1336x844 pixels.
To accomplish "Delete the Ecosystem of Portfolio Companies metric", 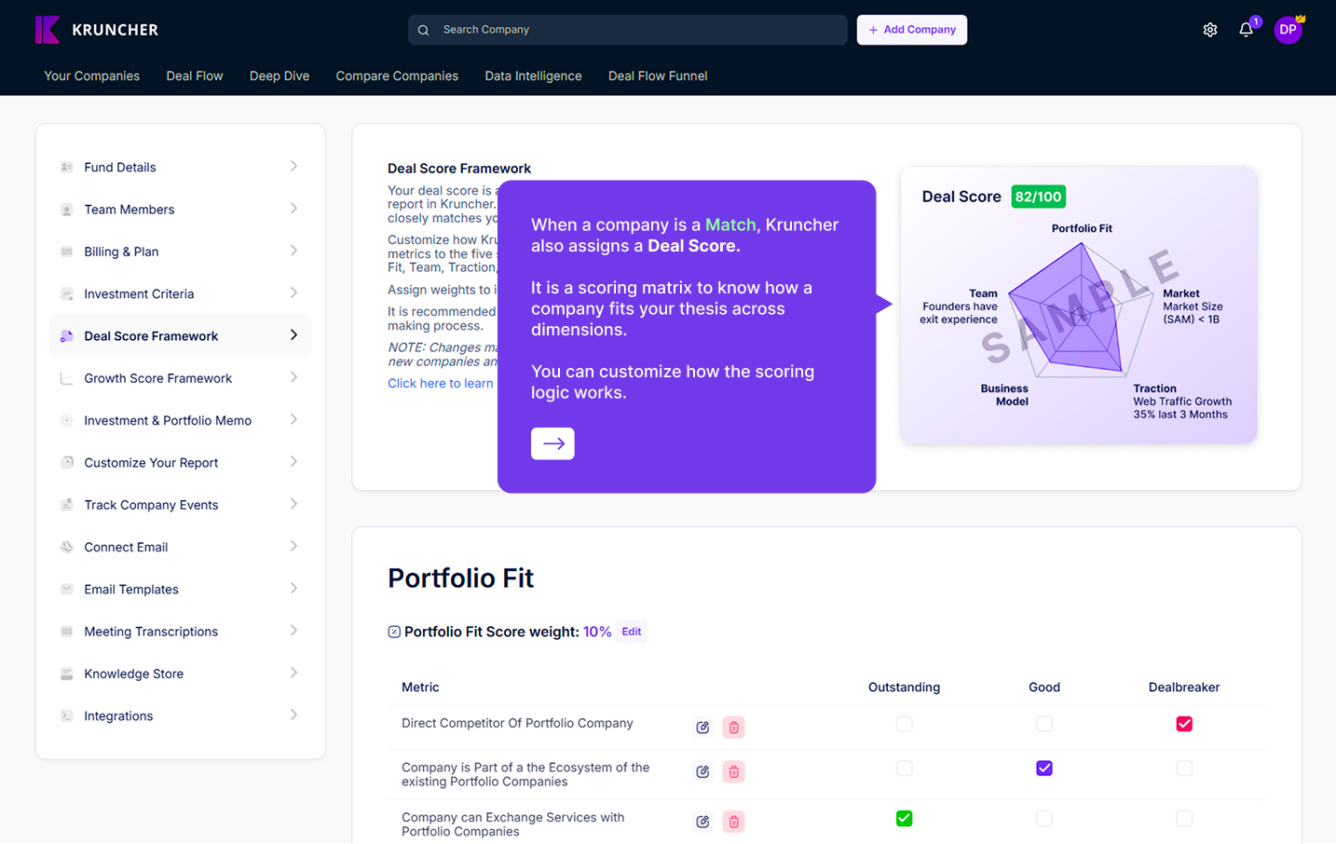I will click(734, 772).
